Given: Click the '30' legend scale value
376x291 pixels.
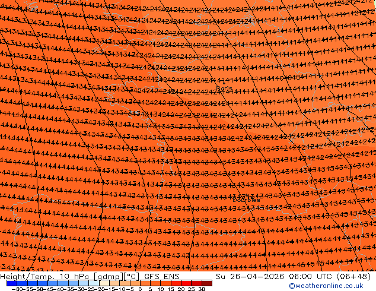Looking at the screenshot, I should tap(202, 289).
